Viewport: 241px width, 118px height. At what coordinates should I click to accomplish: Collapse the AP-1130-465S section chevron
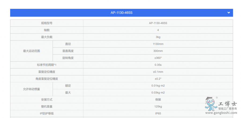(x=228, y=13)
